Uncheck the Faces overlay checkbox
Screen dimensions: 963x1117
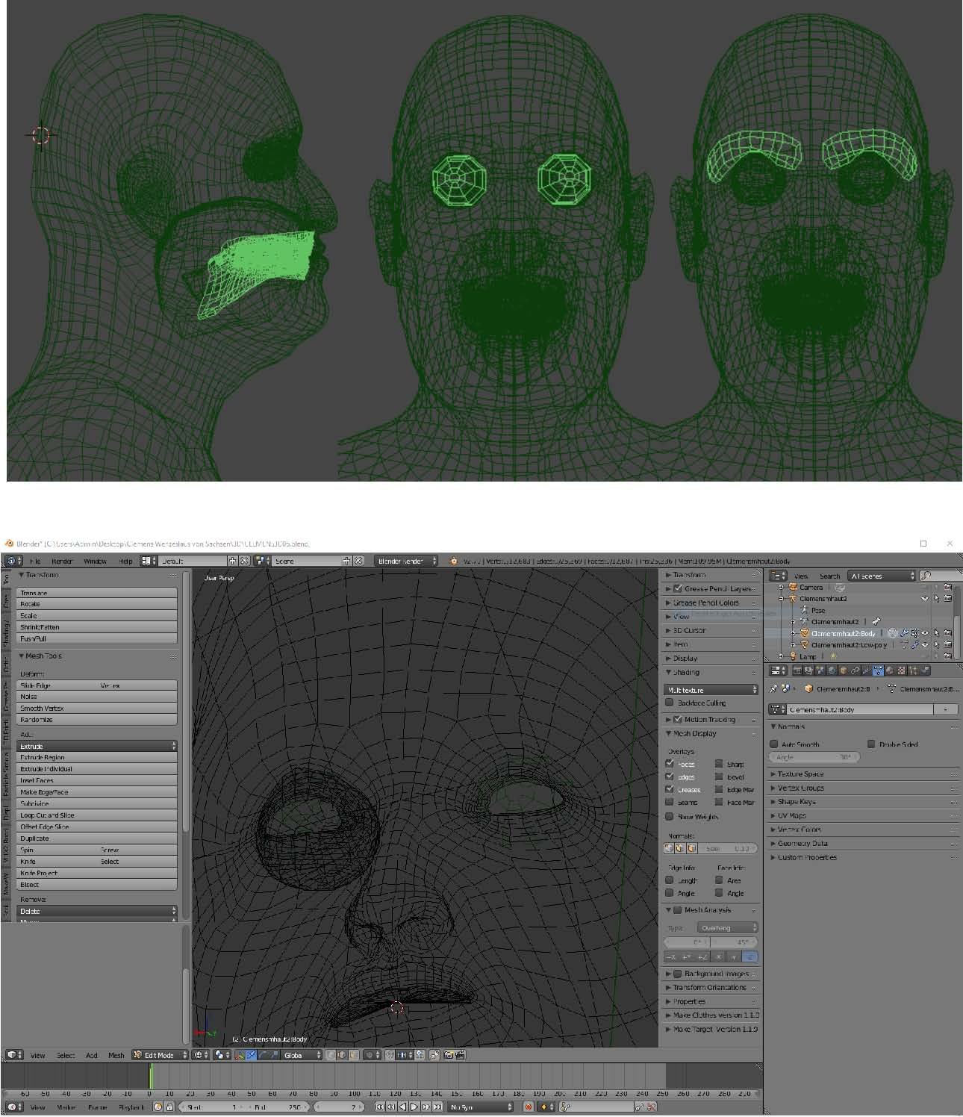[670, 764]
